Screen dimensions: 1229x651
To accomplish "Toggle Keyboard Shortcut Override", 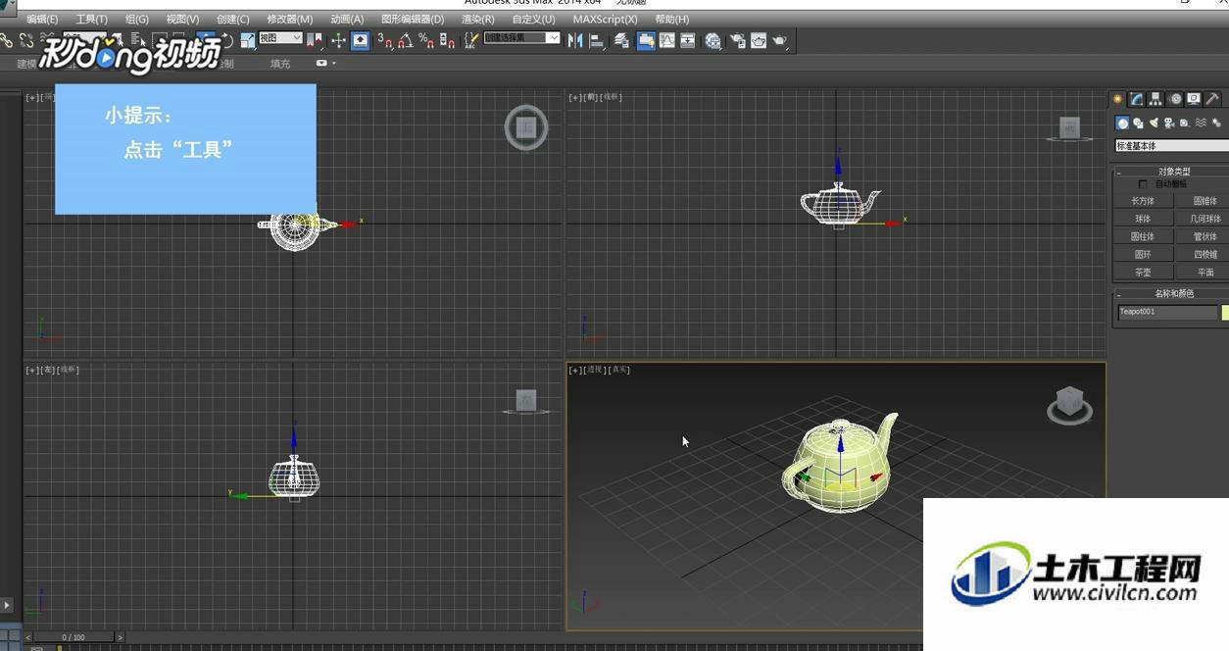I will click(360, 41).
